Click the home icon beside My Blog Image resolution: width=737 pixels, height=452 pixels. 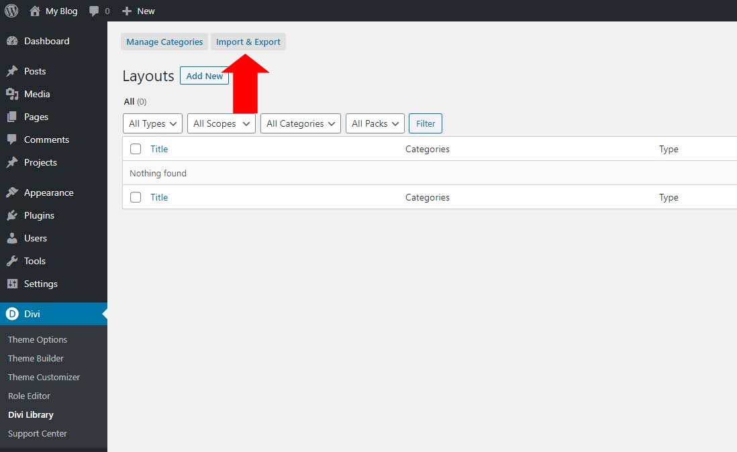pos(35,11)
